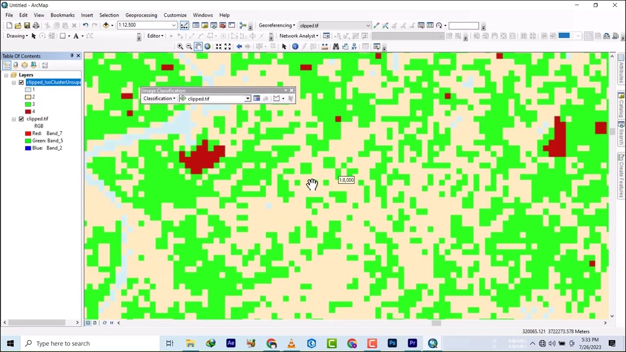Screen dimensions: 626x352
Task: Click the Fixed Zoom In icon
Action: (x=219, y=46)
